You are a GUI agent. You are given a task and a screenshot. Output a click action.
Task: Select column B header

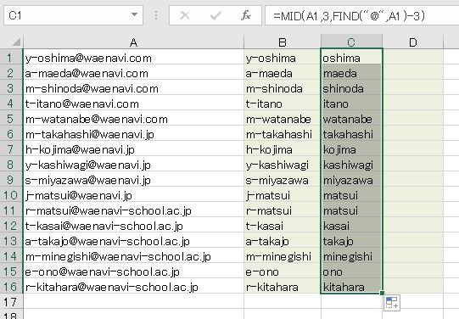coord(283,42)
